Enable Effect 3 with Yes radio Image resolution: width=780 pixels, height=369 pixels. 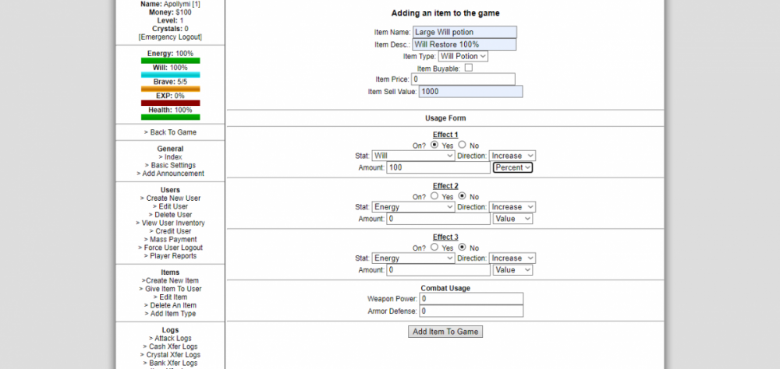[434, 247]
